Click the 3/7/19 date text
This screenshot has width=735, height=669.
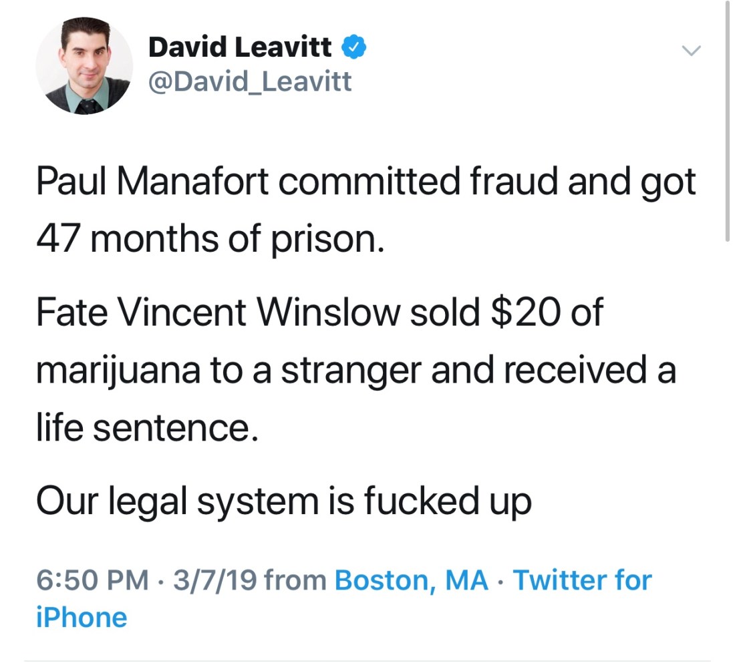point(214,580)
